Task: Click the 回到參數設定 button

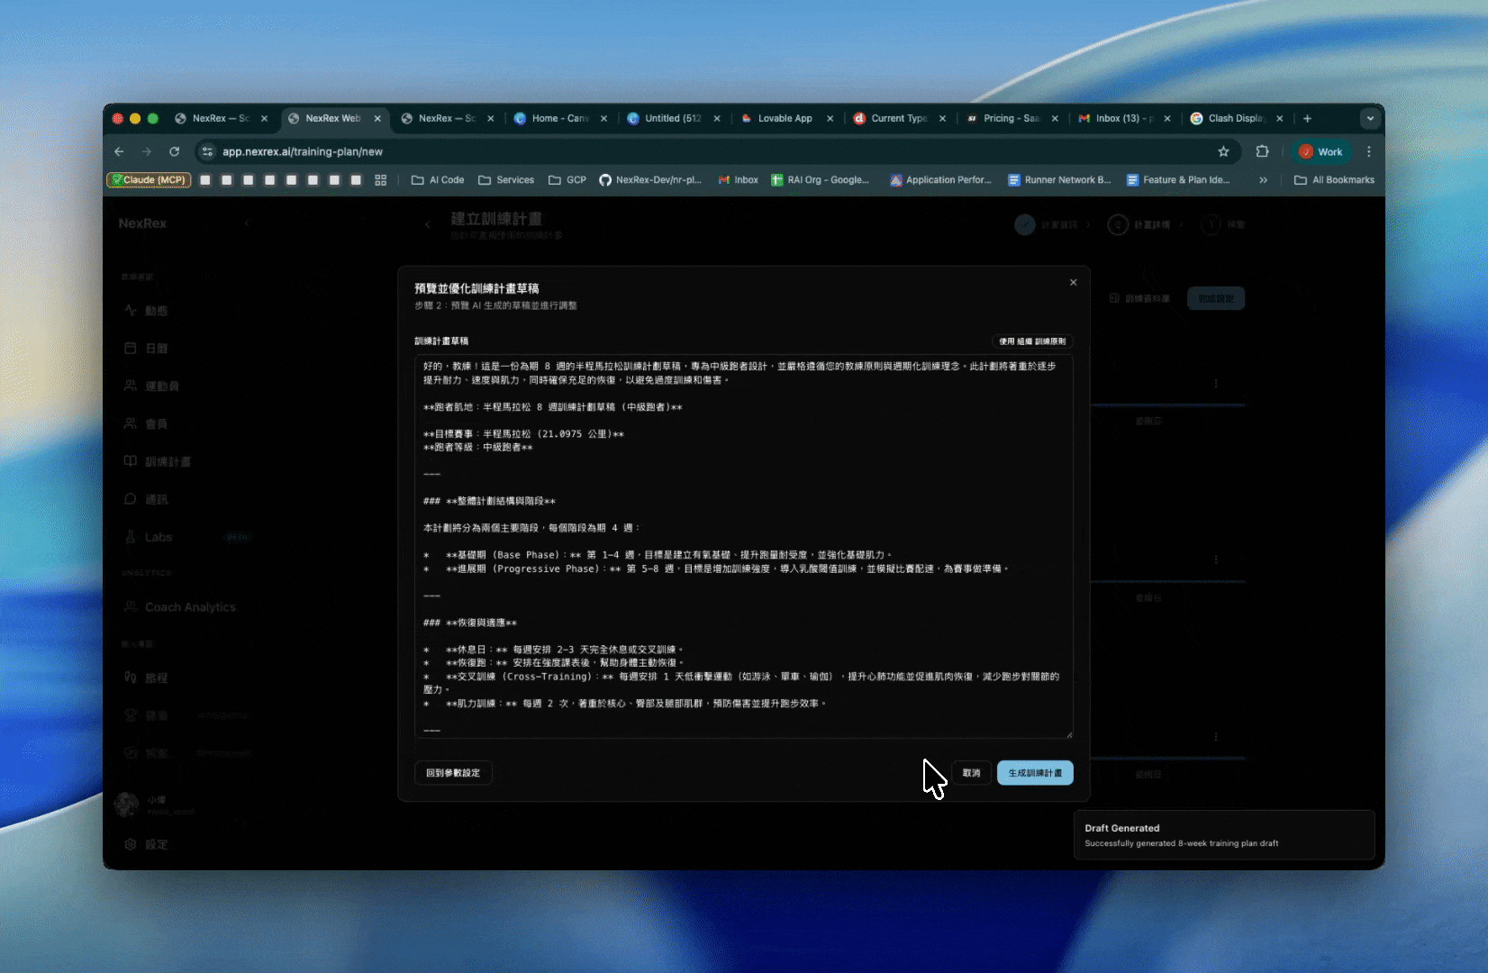Action: [x=453, y=773]
